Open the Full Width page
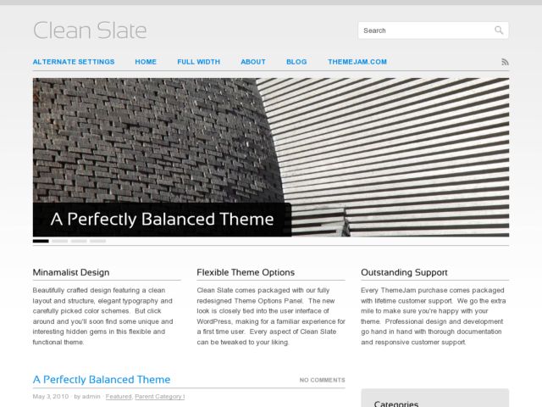Image resolution: width=542 pixels, height=407 pixels. tap(198, 62)
